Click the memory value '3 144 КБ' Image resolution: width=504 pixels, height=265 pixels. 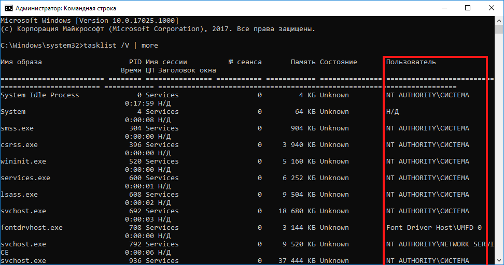pyautogui.click(x=299, y=228)
